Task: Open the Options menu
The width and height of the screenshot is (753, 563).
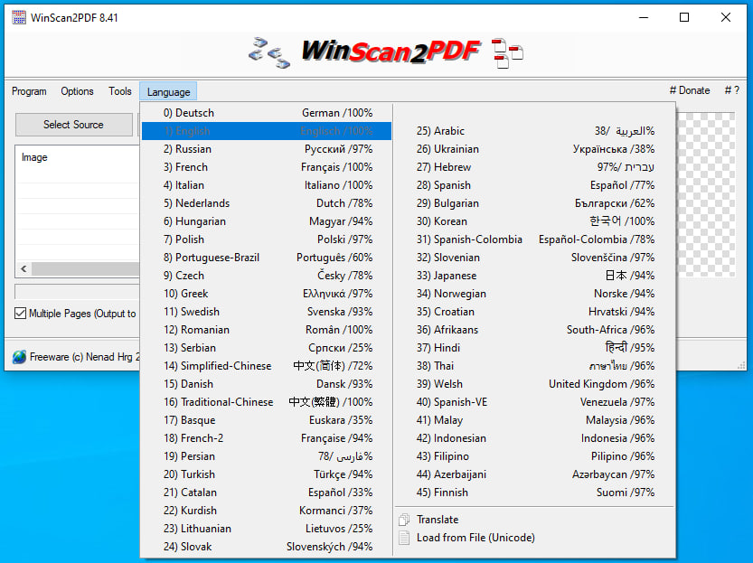Action: (x=77, y=90)
